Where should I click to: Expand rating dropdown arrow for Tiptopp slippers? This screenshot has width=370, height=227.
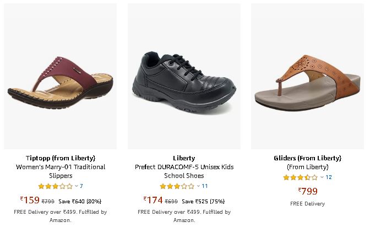(77, 186)
